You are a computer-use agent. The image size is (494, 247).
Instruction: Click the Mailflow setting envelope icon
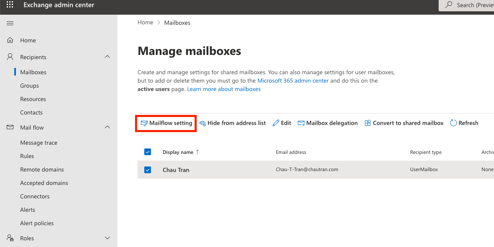[x=144, y=123]
